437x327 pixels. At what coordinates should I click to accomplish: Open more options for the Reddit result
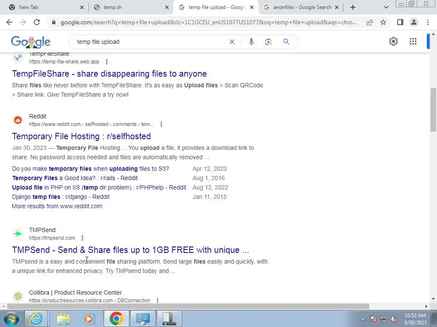(161, 124)
